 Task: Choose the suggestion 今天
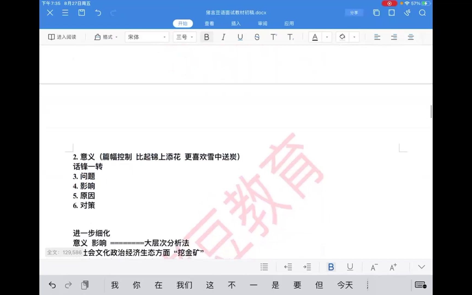pos(345,285)
